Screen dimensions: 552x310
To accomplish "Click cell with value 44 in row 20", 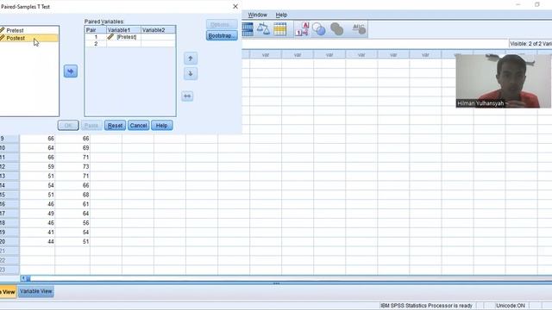I will pyautogui.click(x=37, y=242).
